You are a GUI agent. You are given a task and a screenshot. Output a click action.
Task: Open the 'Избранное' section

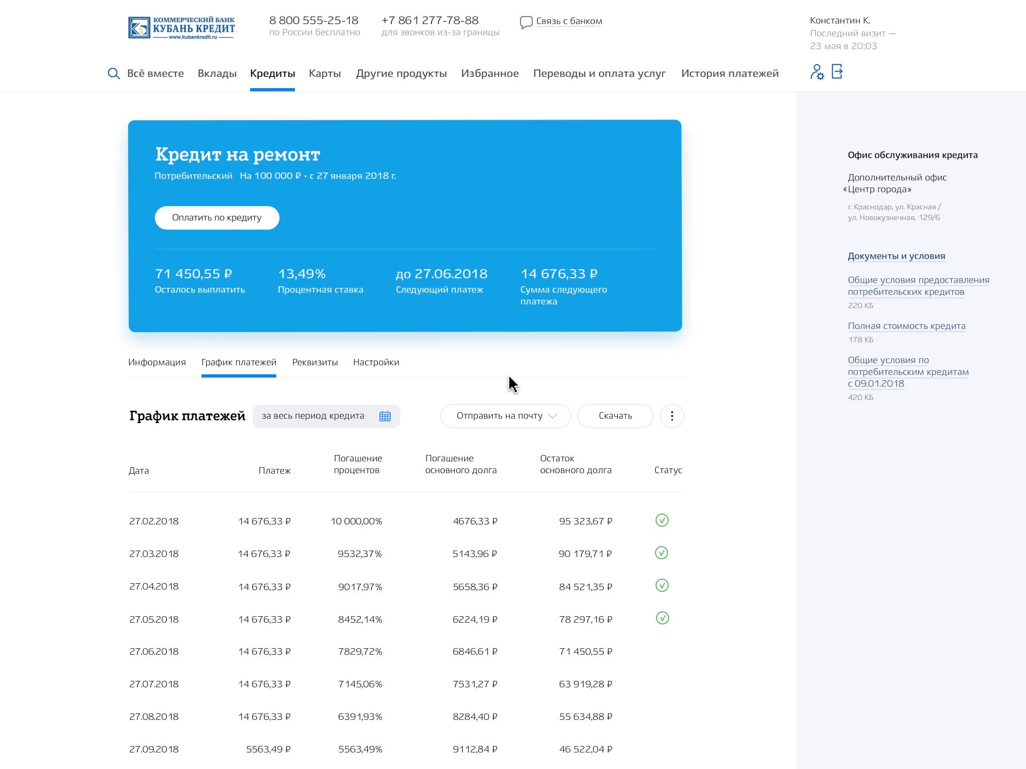click(x=490, y=74)
